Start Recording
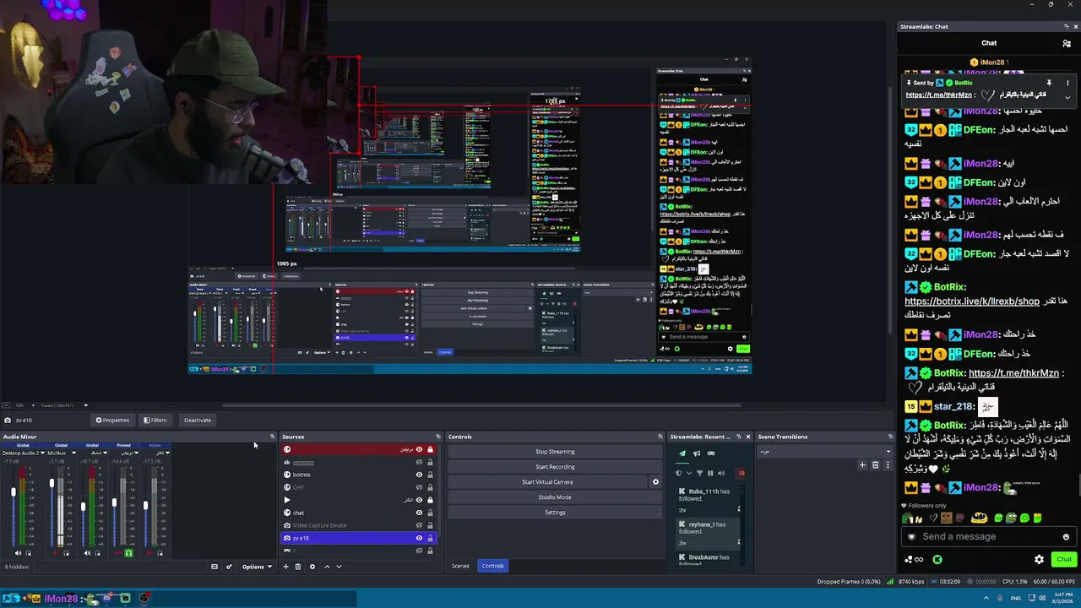 [555, 467]
